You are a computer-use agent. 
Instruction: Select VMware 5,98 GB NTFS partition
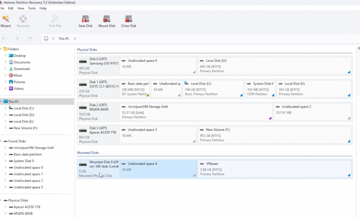point(275,169)
